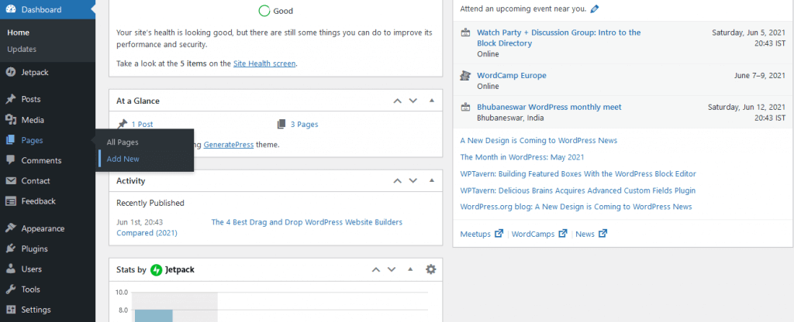Click the Bhubaneswar meetup event icon
Image resolution: width=794 pixels, height=322 pixels.
465,107
